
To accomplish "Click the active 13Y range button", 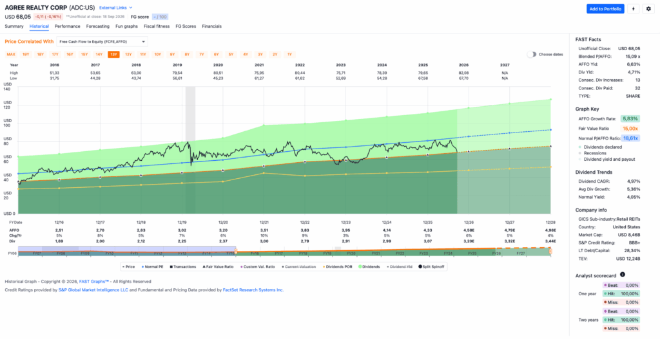I will (x=113, y=54).
